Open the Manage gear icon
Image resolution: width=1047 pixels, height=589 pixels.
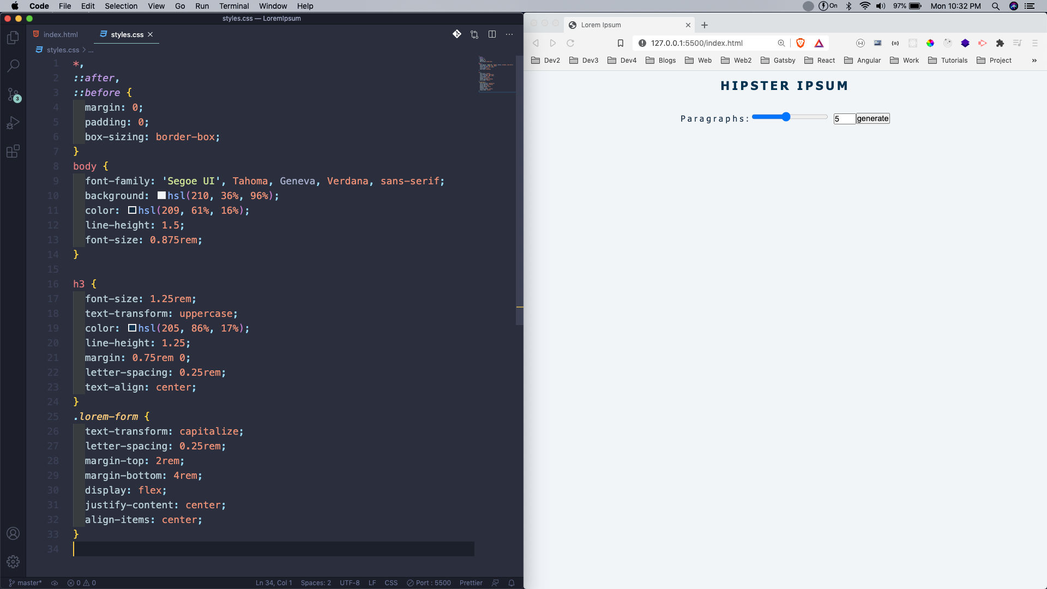13,561
